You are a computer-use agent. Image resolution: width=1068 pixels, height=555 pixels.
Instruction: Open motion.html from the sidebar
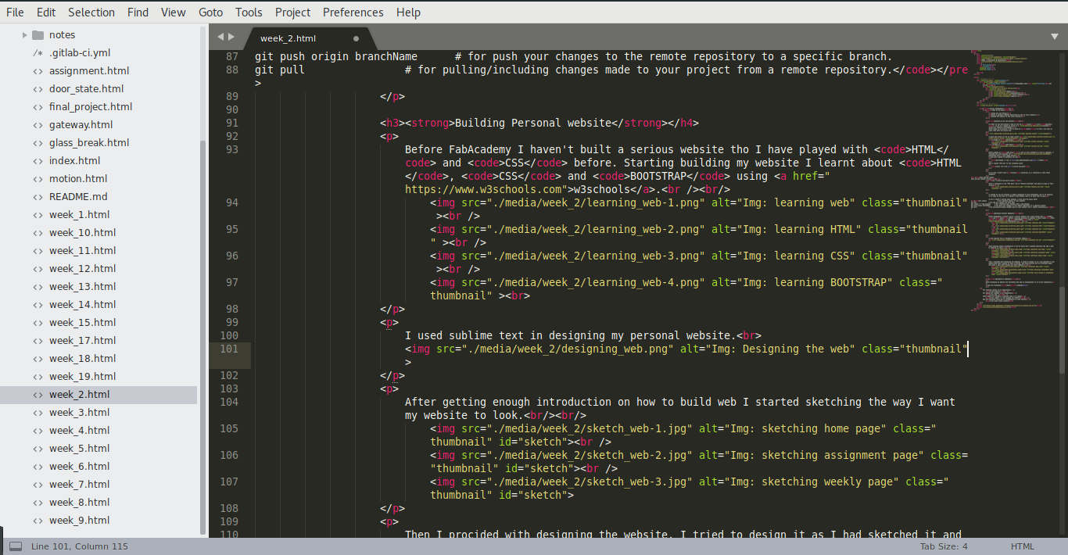tap(78, 178)
